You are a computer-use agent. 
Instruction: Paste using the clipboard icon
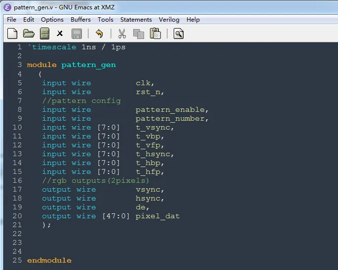[x=155, y=34]
